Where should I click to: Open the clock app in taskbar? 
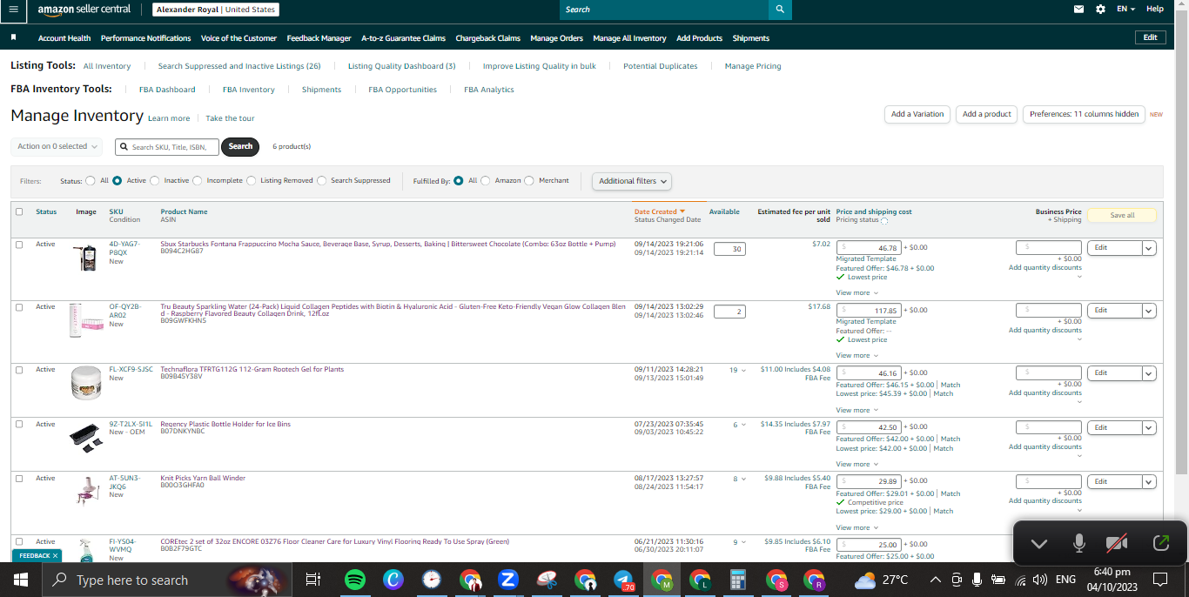pos(432,580)
